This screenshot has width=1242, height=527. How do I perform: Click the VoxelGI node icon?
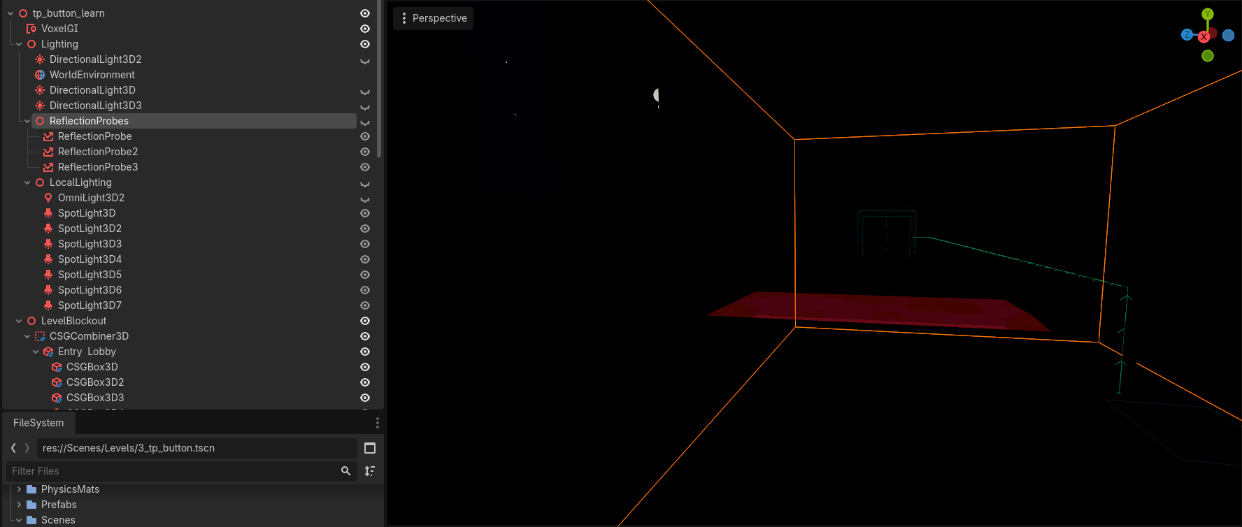31,29
